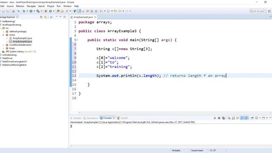Click the Print toolbar icon
Viewport: 272px width, 153px height.
pos(13,11)
